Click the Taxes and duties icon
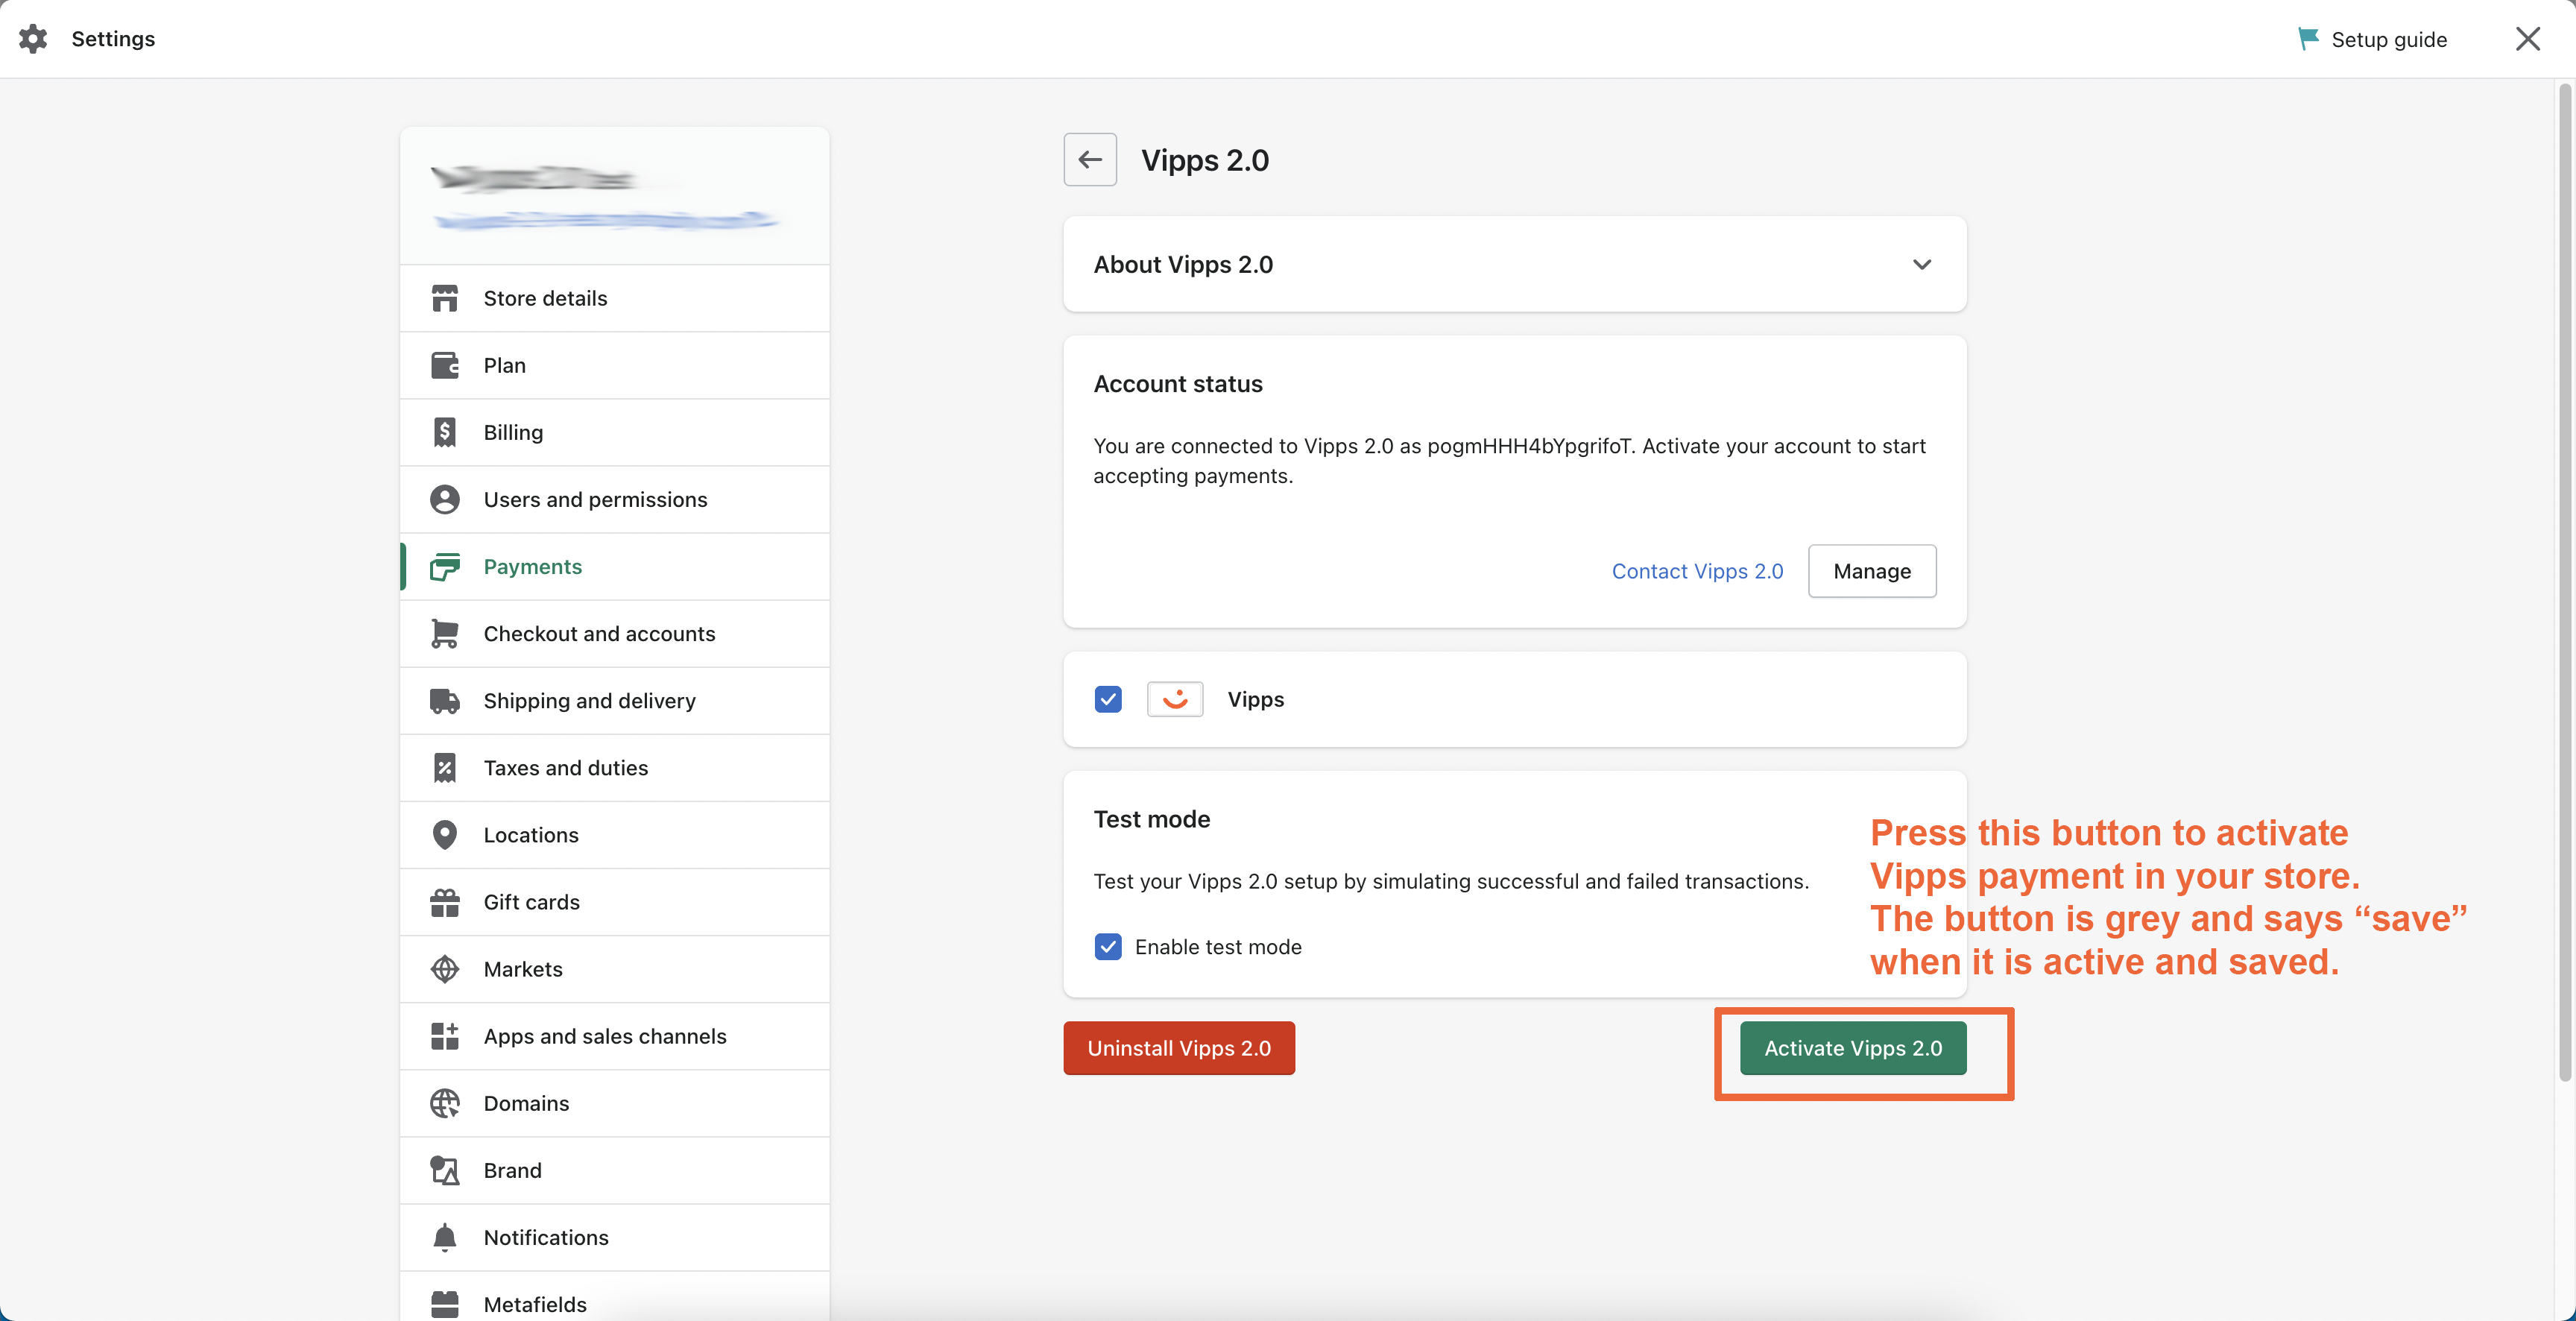Viewport: 2576px width, 1321px height. pyautogui.click(x=444, y=766)
